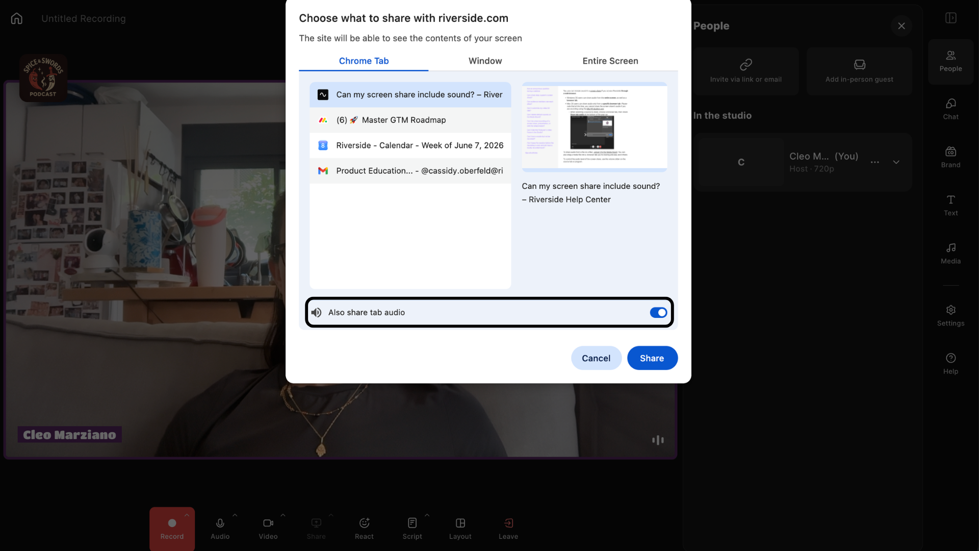This screenshot has width=979, height=551.
Task: Select the Master GTM Roadmap tab
Action: (410, 120)
